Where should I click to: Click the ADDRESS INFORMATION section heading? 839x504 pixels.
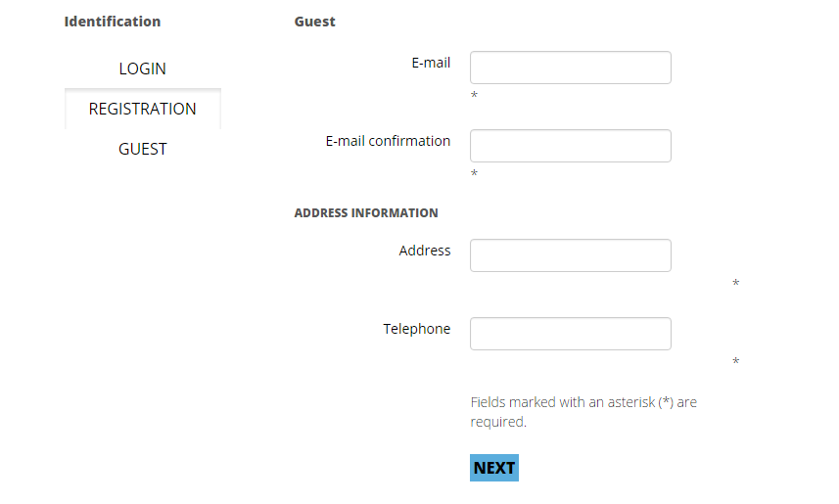[366, 212]
